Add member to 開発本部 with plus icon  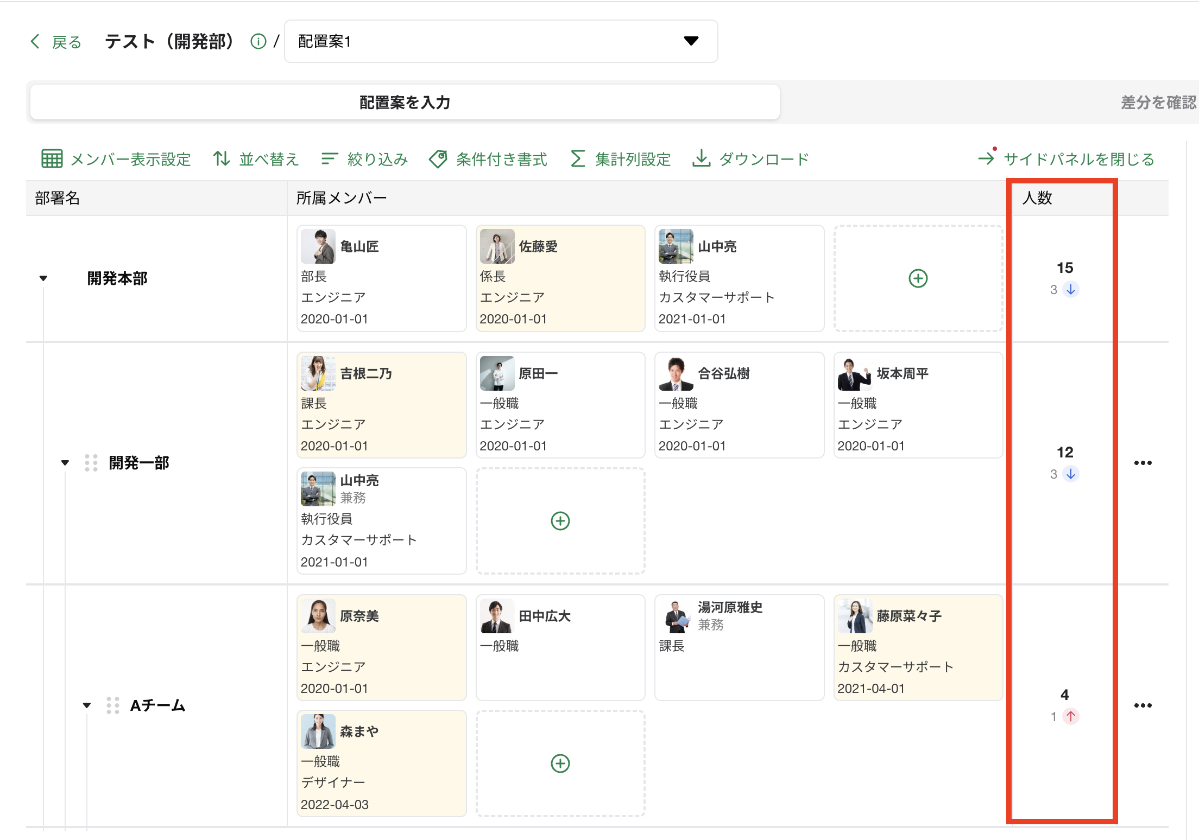[x=918, y=278]
